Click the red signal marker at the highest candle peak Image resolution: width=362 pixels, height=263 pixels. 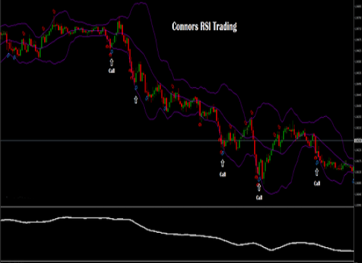[x=54, y=11]
